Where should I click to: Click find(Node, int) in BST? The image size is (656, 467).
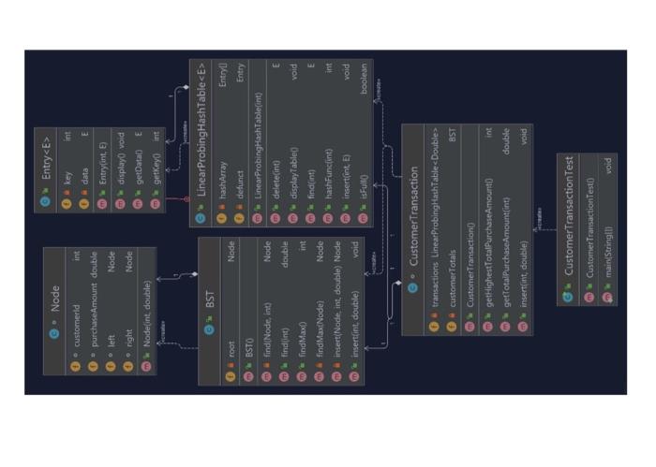(266, 330)
